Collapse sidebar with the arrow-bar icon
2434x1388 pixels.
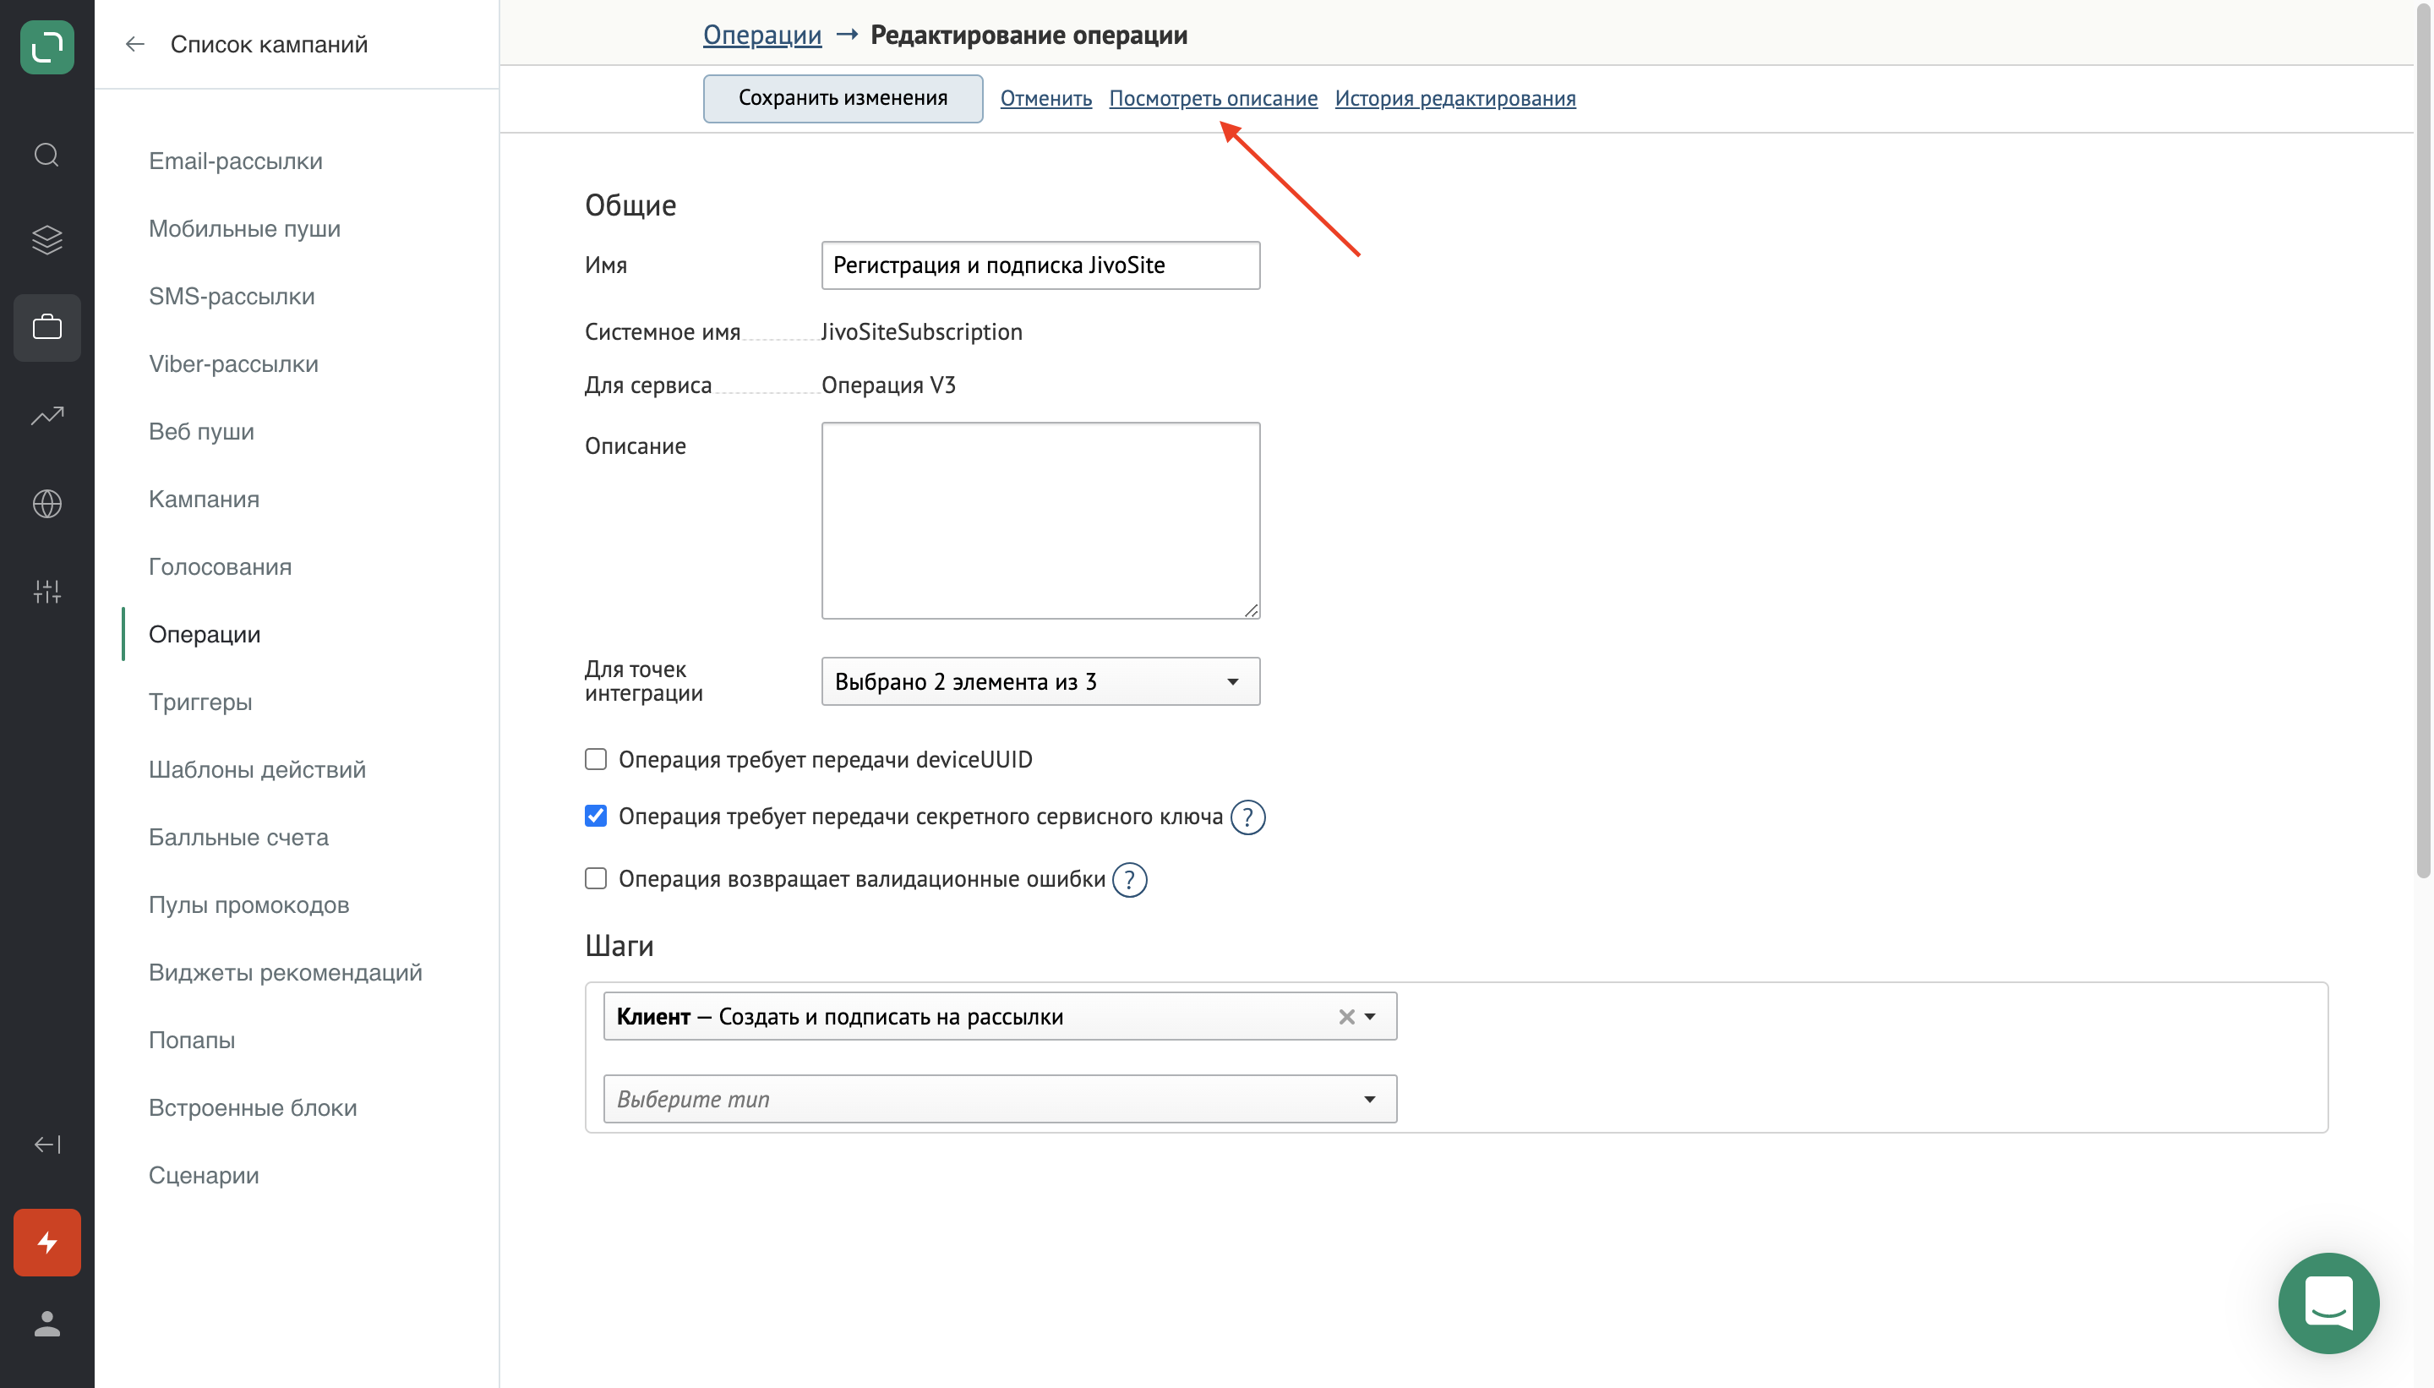click(46, 1144)
